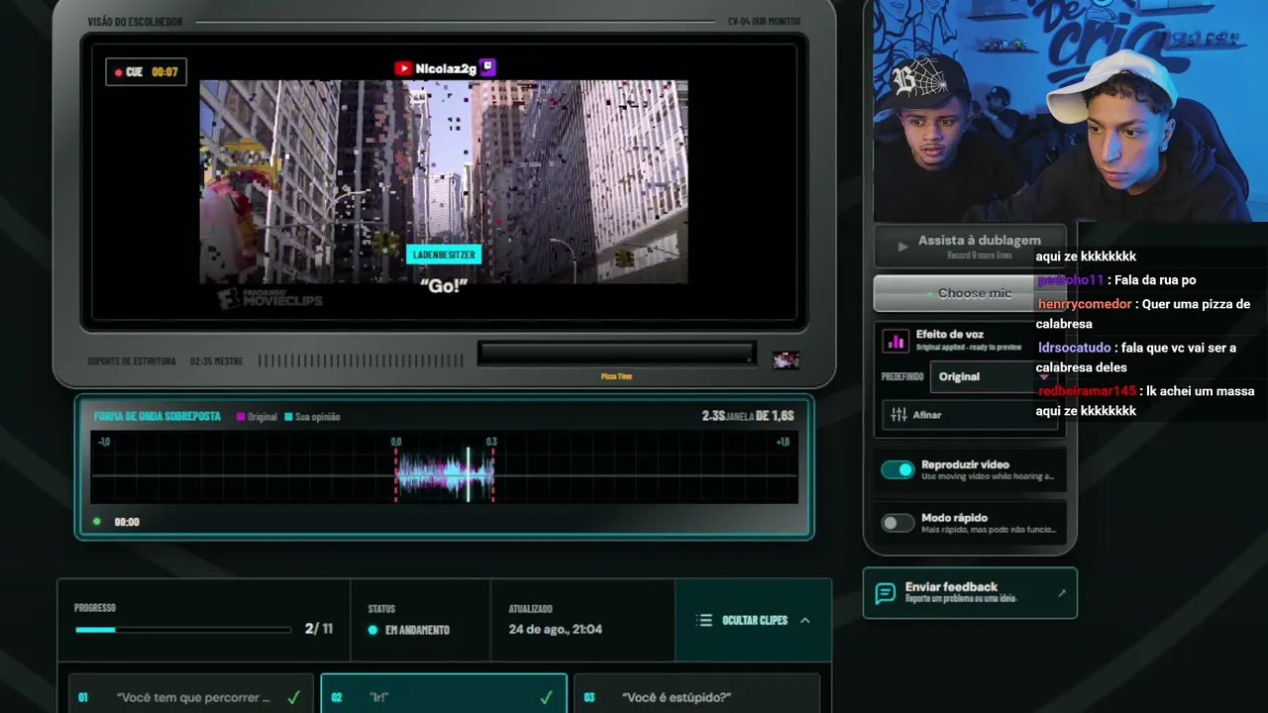Click the external link arrow on Enviar feedback
Screen dimensions: 1268x713
point(1061,593)
